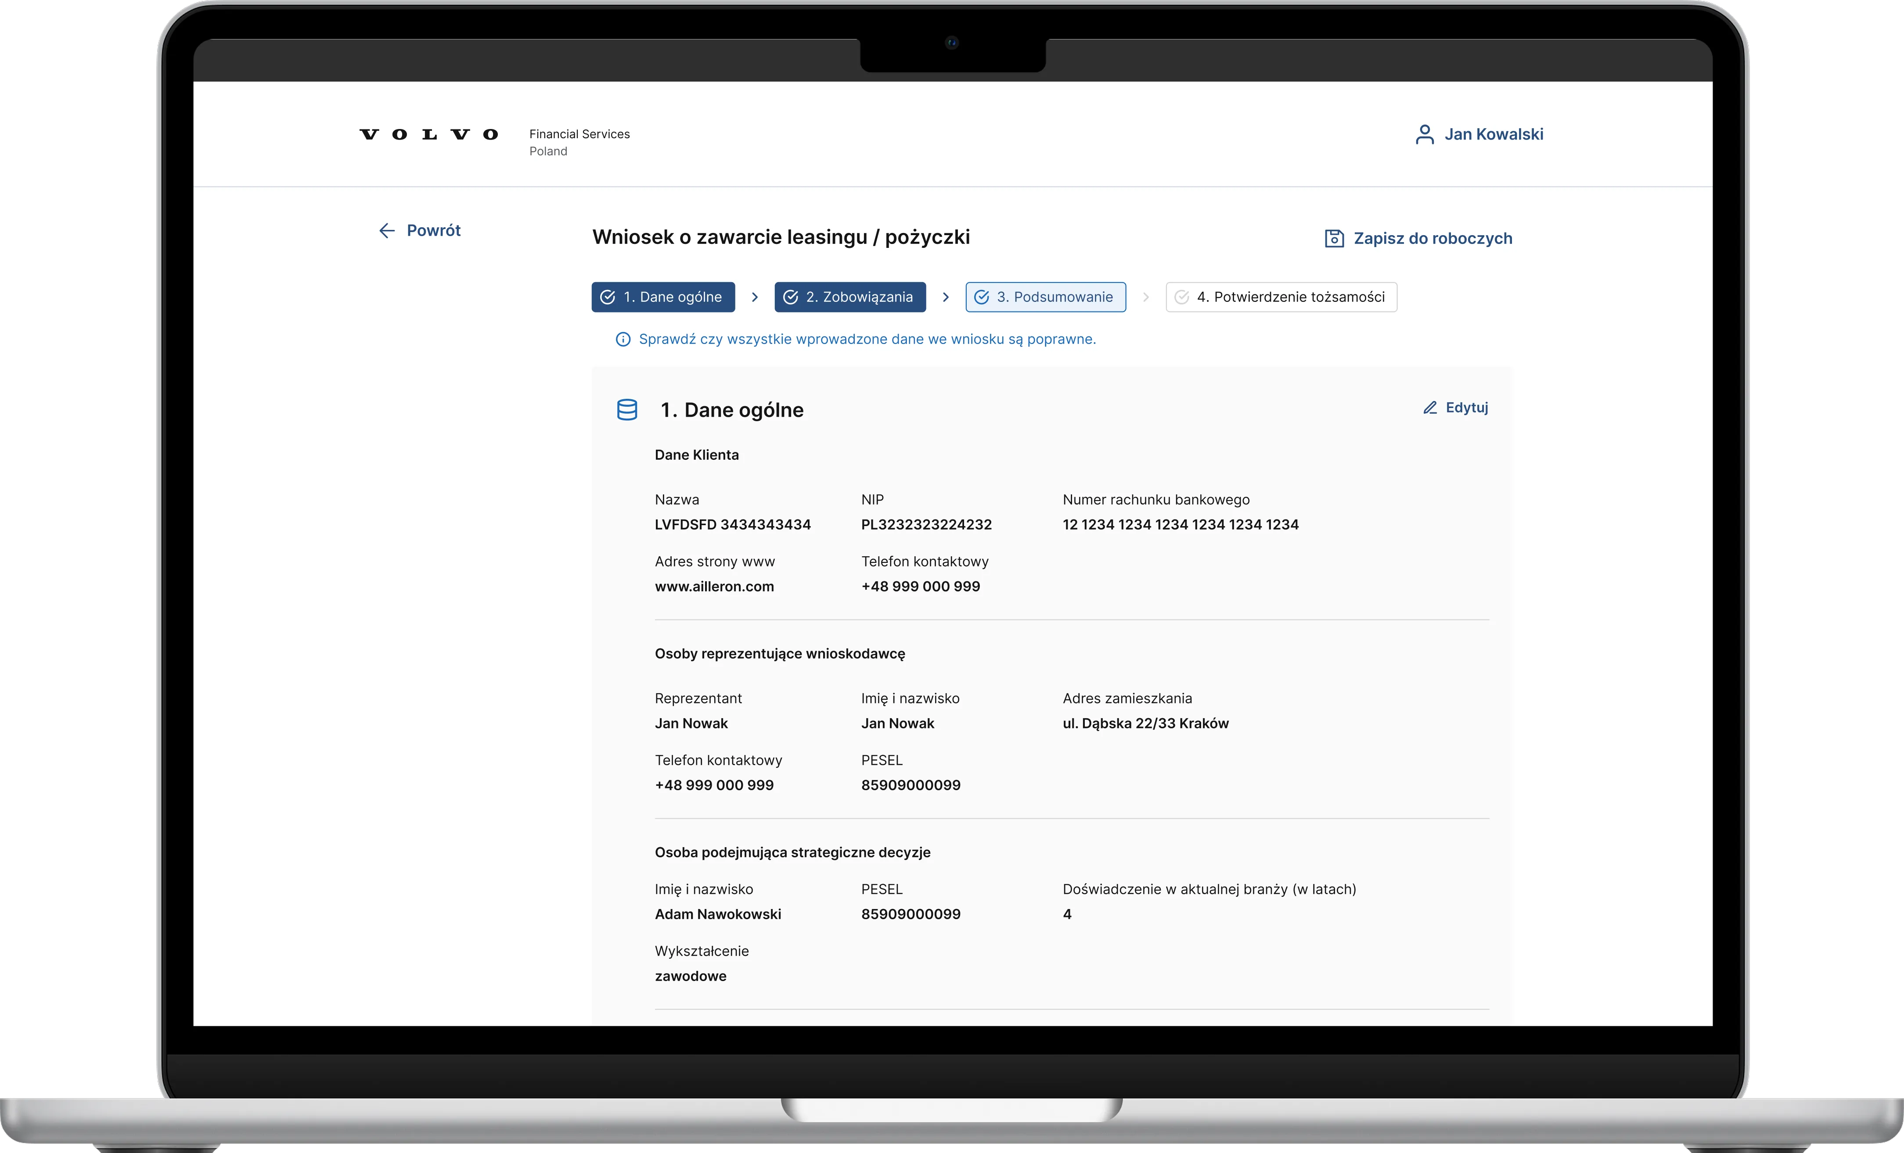The height and width of the screenshot is (1153, 1904).
Task: Click the Adres strony www label
Action: (x=715, y=562)
